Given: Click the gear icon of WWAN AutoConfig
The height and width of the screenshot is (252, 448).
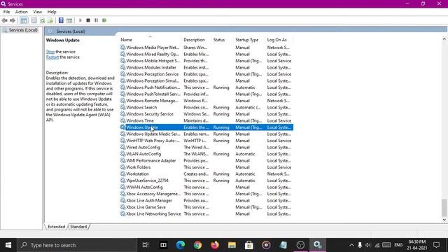Looking at the screenshot, I should click(x=122, y=187).
